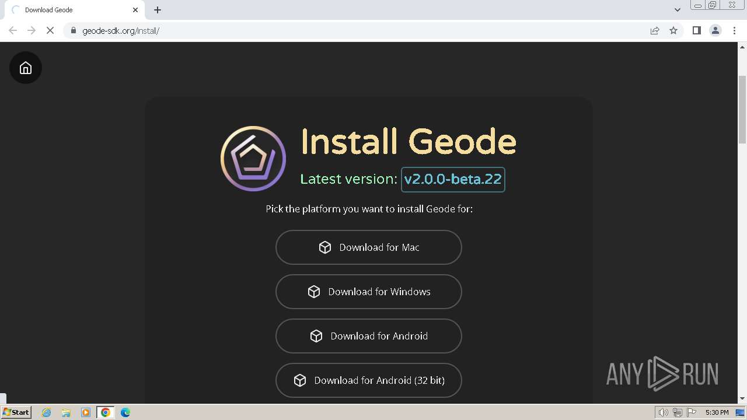Click cube icon on Android (32 bit) button
This screenshot has height=420, width=747.
[300, 380]
